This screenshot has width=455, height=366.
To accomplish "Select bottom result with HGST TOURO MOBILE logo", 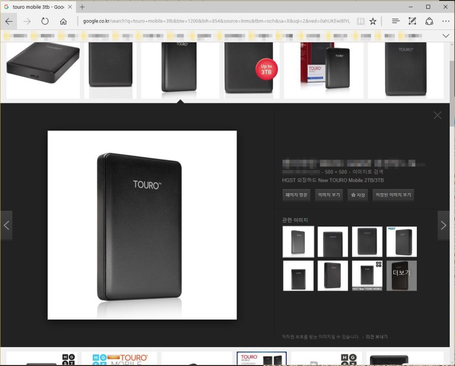I will click(x=119, y=358).
